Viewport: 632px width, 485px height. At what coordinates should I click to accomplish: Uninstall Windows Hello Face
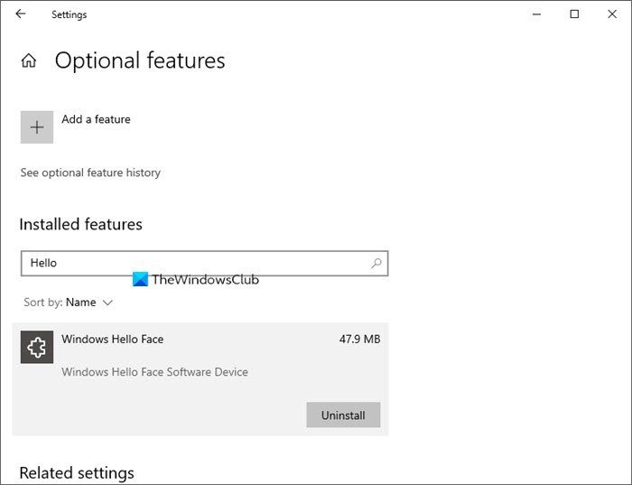[x=343, y=415]
